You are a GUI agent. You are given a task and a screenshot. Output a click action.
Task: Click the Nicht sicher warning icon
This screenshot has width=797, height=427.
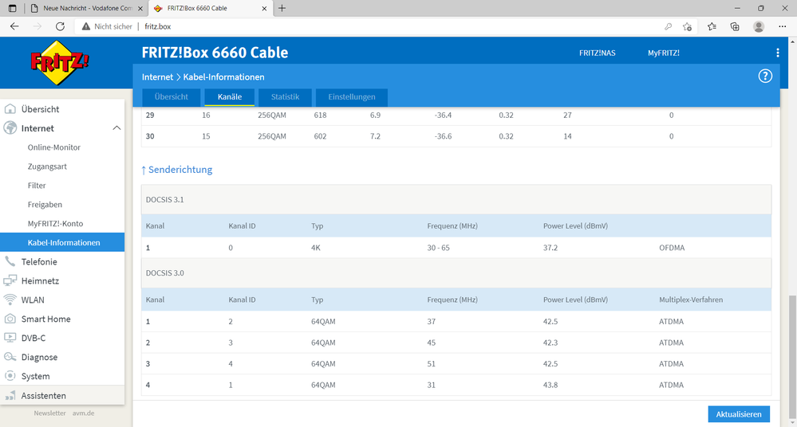click(x=86, y=26)
